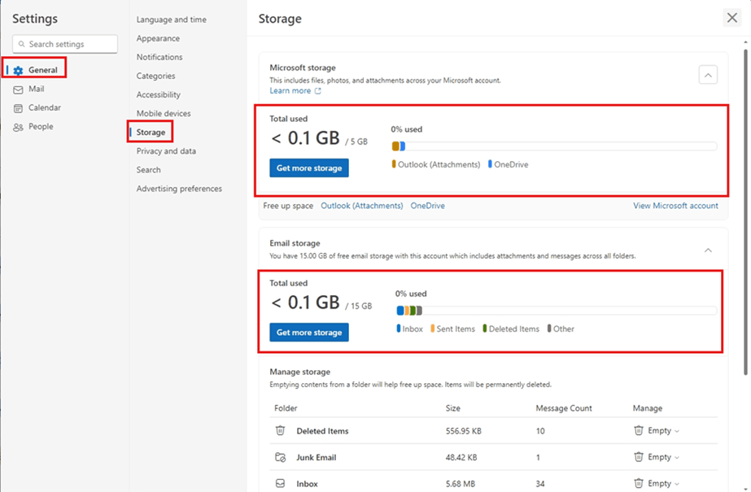Viewport: 751px width, 492px height.
Task: Click the Inbox folder icon
Action: 280,483
